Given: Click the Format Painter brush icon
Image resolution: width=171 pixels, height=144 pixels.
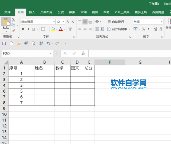Looking at the screenshot, I should pos(13,31).
